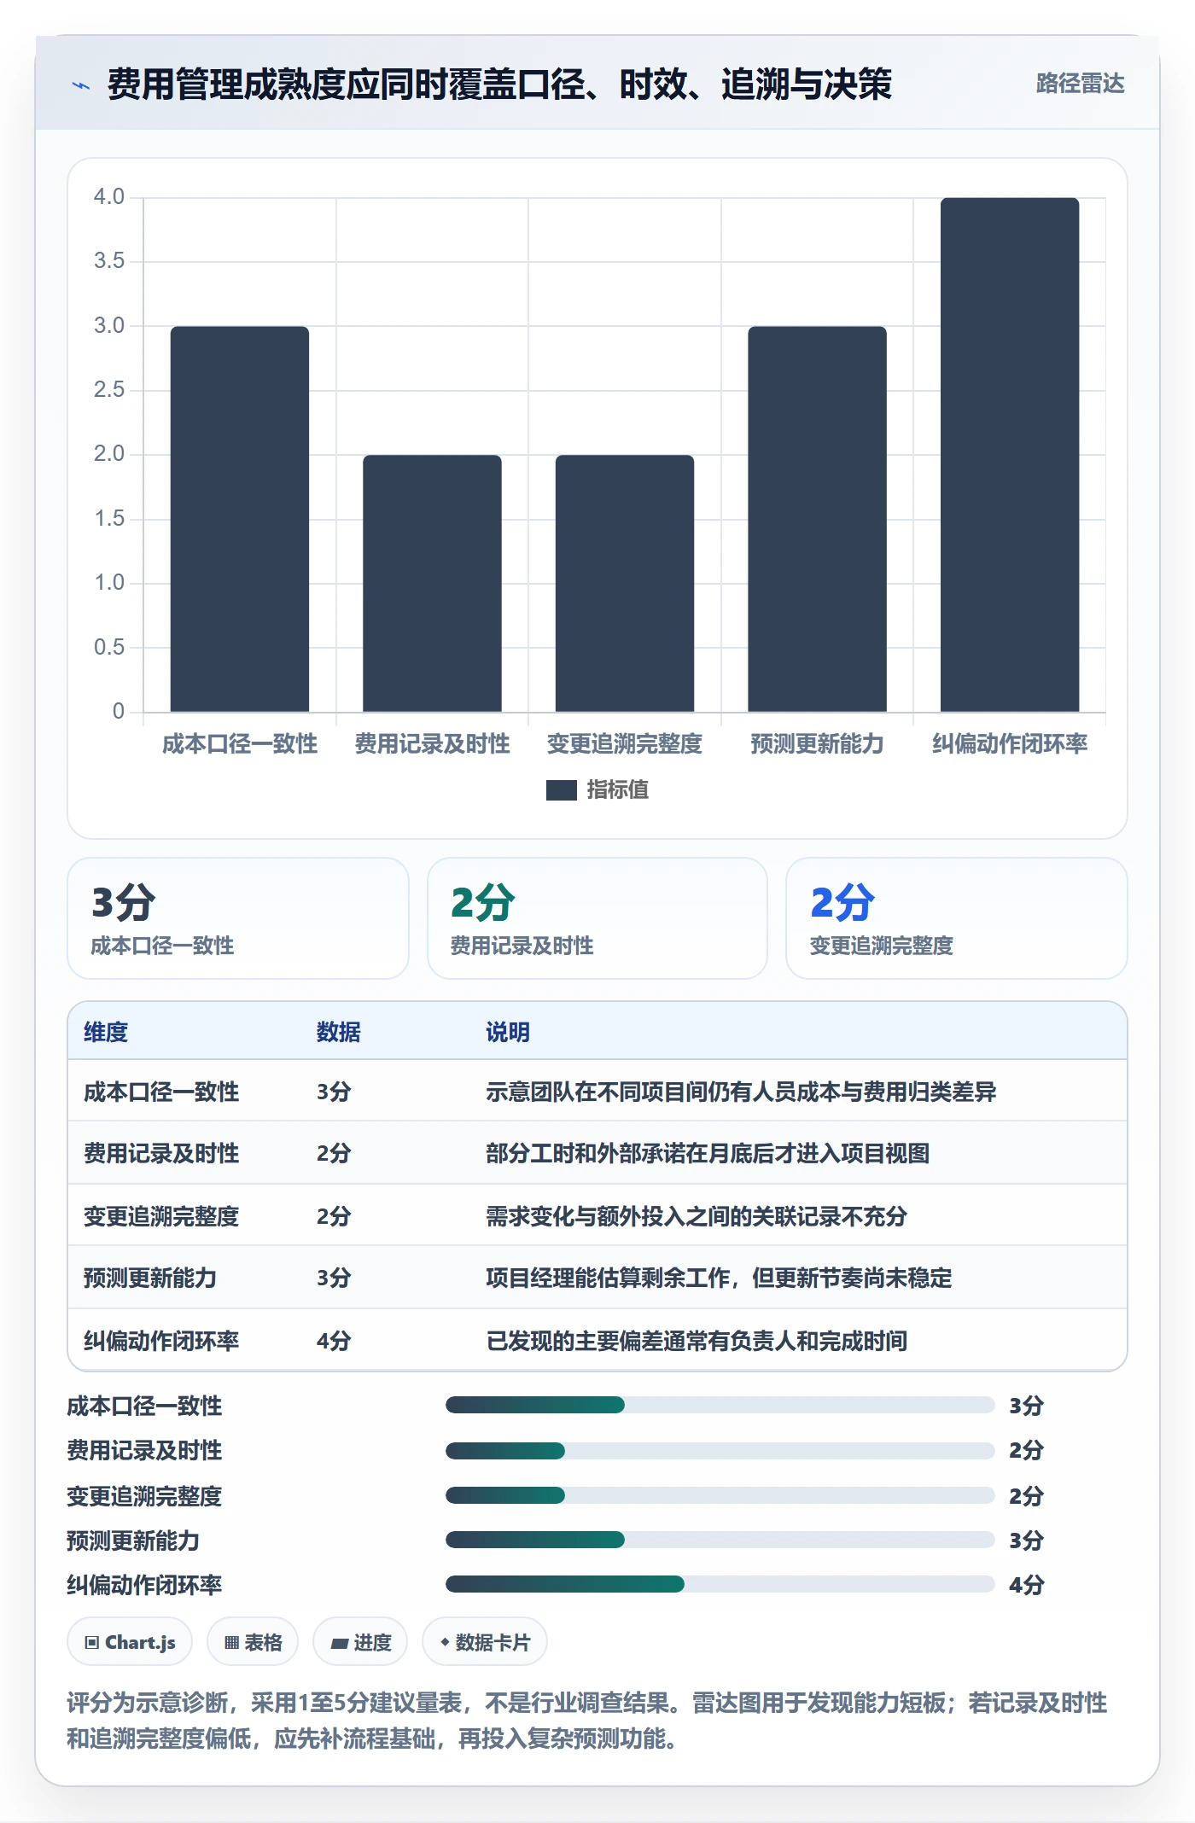Open the 3分 成本口径一致性 data card

[x=238, y=918]
